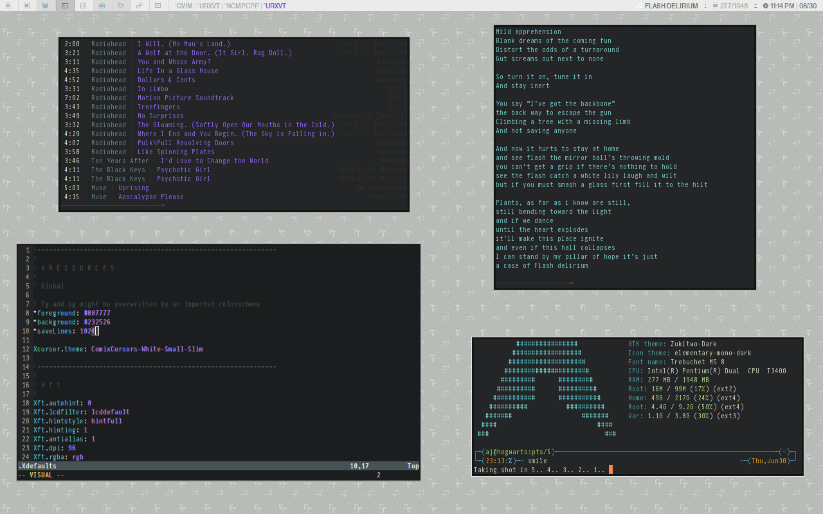Click the Xft.hinting: 1 line in GVIM
The image size is (823, 514).
coord(60,430)
